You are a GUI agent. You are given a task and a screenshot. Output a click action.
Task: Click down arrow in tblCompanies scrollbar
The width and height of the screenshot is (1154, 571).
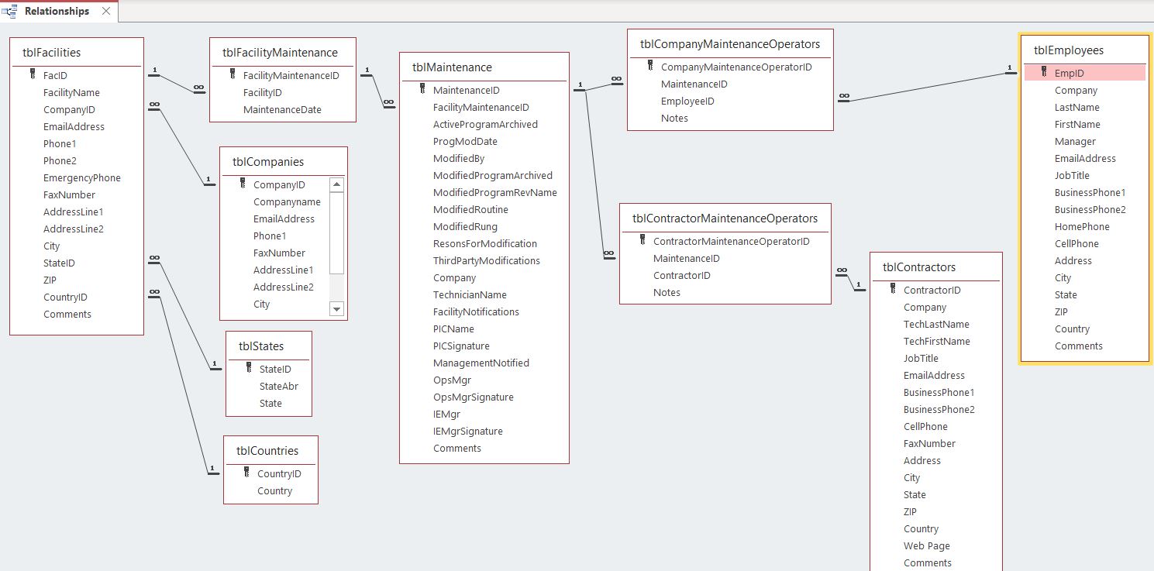click(336, 309)
